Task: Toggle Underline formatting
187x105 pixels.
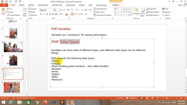Action: pyautogui.click(x=47, y=14)
